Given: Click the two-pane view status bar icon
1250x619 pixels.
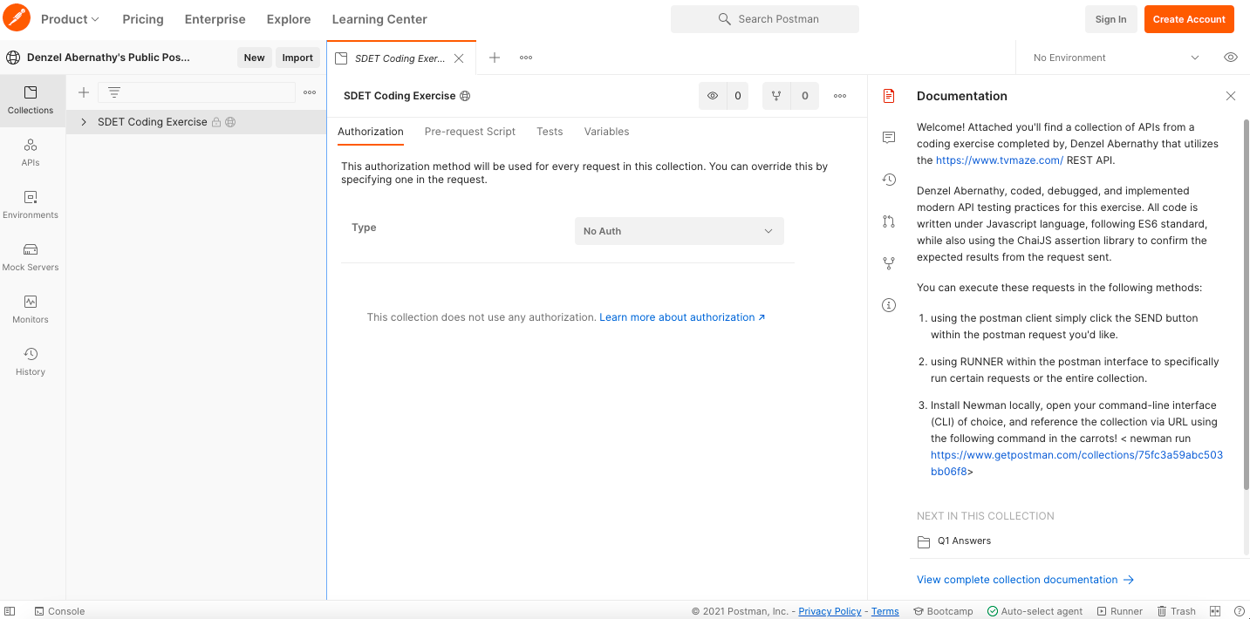Looking at the screenshot, I should (1215, 611).
